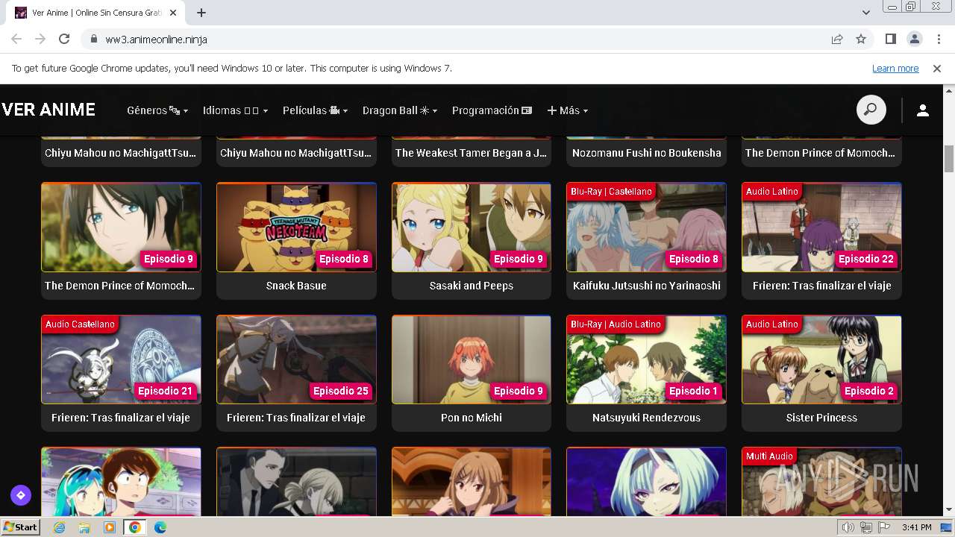Screen dimensions: 955x537
Task: Click the page vertical scrollbar thumb
Action: [x=949, y=158]
